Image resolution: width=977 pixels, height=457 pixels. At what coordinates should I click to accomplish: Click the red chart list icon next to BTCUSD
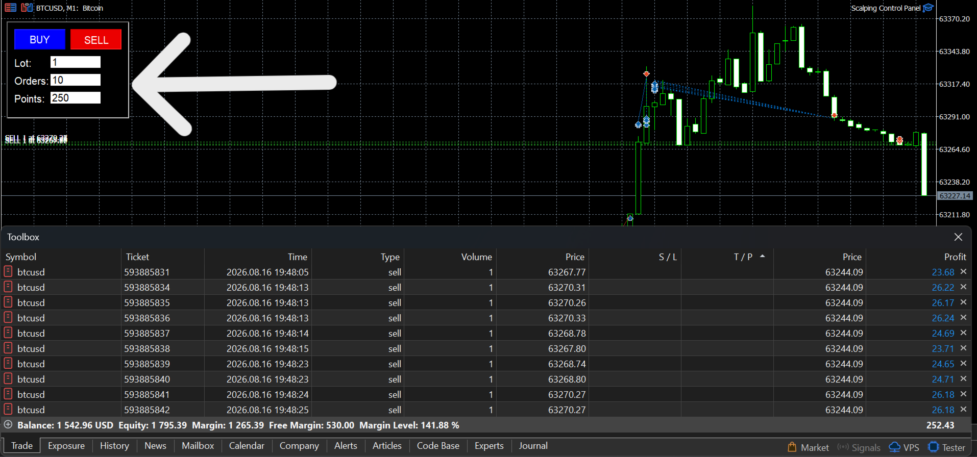(x=10, y=8)
